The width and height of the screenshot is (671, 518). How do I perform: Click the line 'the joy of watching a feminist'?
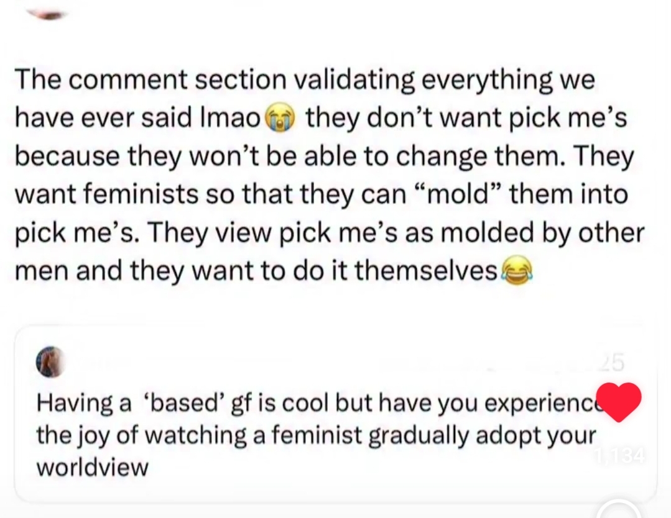200,435
